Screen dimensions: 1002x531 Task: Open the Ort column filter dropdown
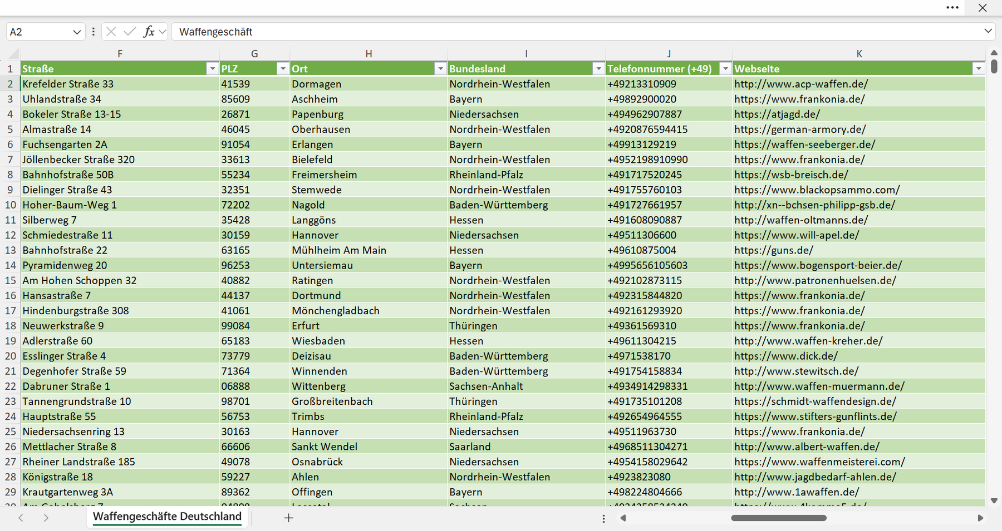pyautogui.click(x=440, y=68)
